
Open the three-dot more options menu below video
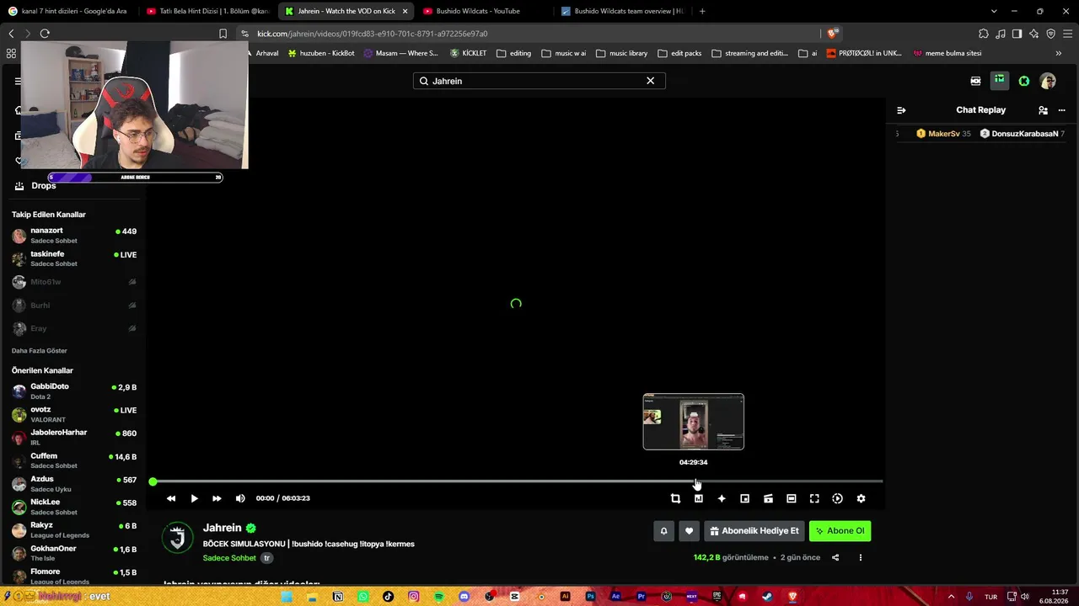(861, 557)
